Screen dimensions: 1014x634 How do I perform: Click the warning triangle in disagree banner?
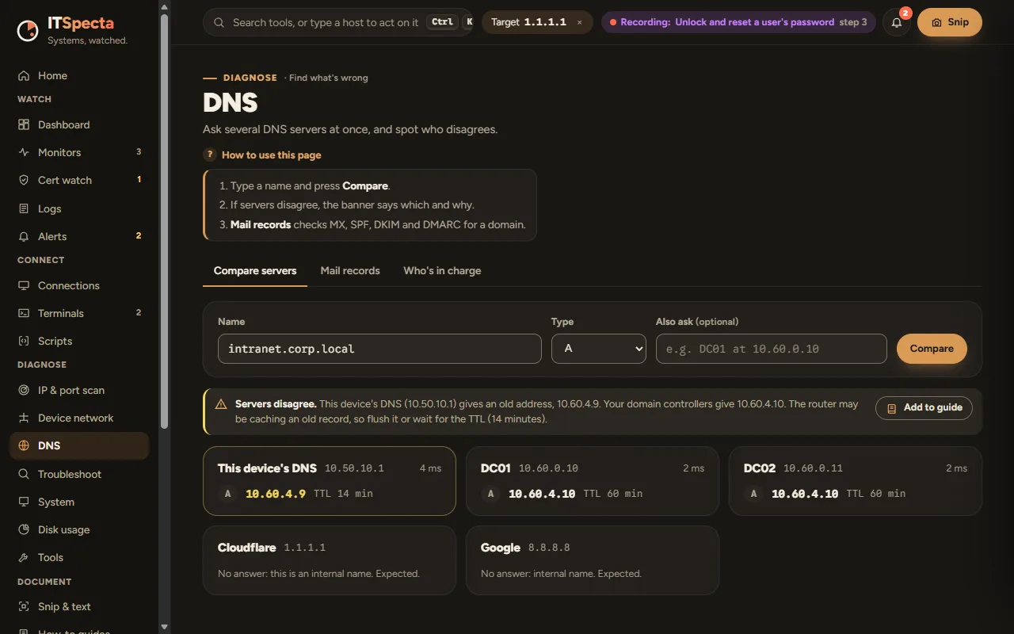click(x=221, y=404)
